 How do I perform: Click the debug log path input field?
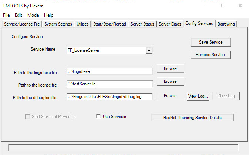click(x=110, y=97)
